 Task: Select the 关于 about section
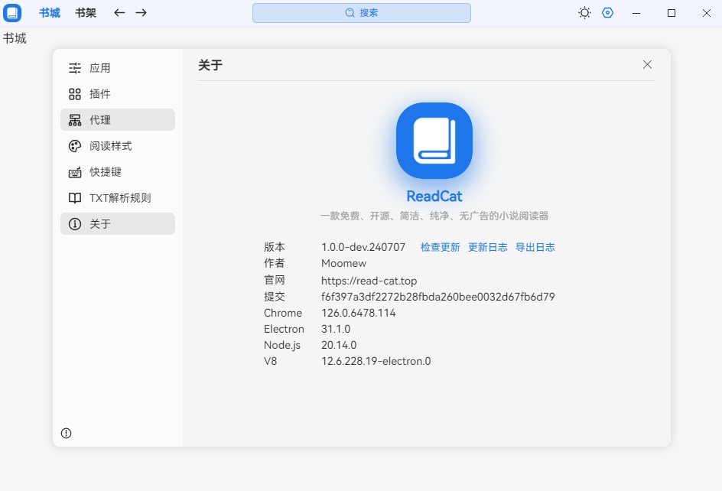tap(117, 224)
